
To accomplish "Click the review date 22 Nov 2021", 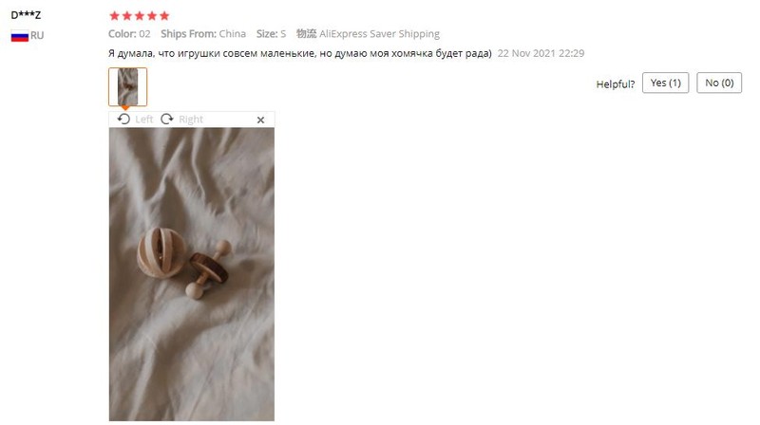I will tap(541, 53).
